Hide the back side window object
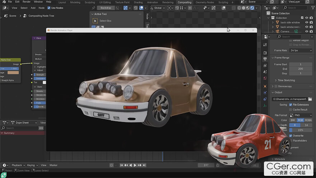 click(x=307, y=22)
